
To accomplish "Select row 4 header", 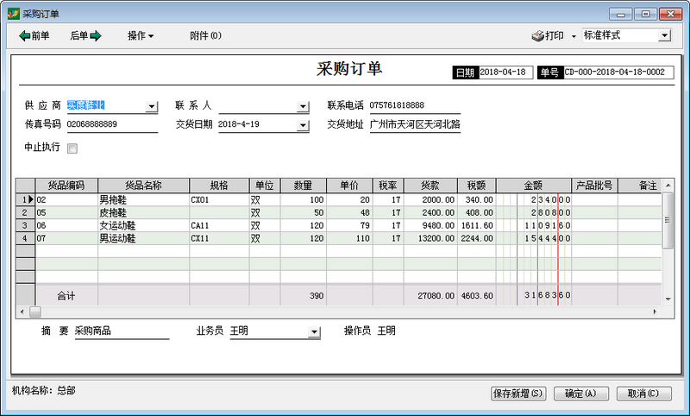I will pos(26,238).
